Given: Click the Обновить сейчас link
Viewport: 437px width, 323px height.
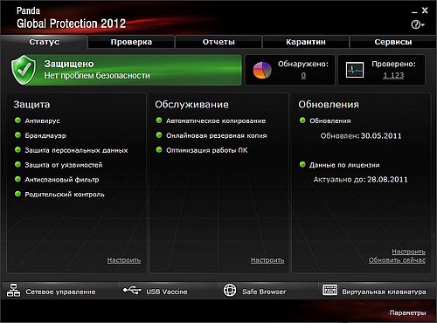Looking at the screenshot, I should 397,260.
